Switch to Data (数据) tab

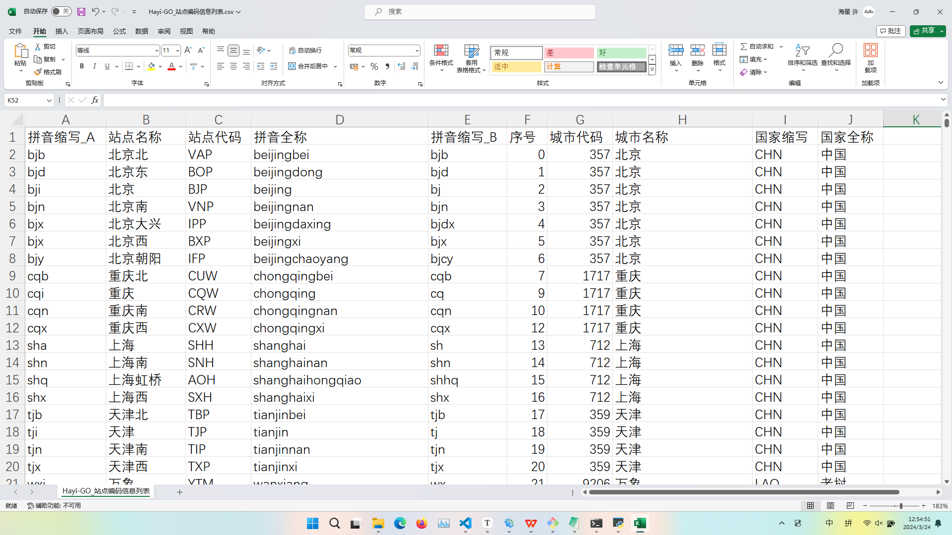point(142,31)
